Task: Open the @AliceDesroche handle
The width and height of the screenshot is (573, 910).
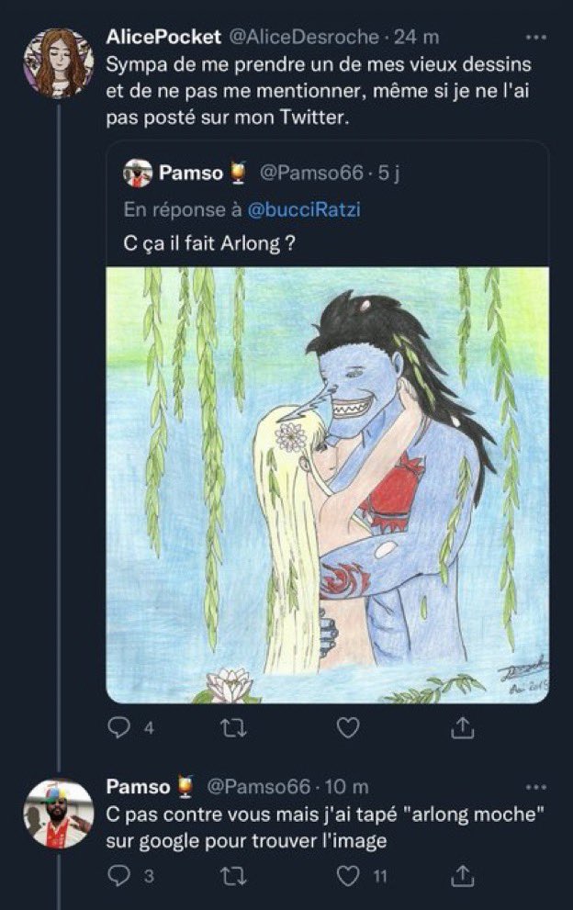Action: (x=304, y=37)
